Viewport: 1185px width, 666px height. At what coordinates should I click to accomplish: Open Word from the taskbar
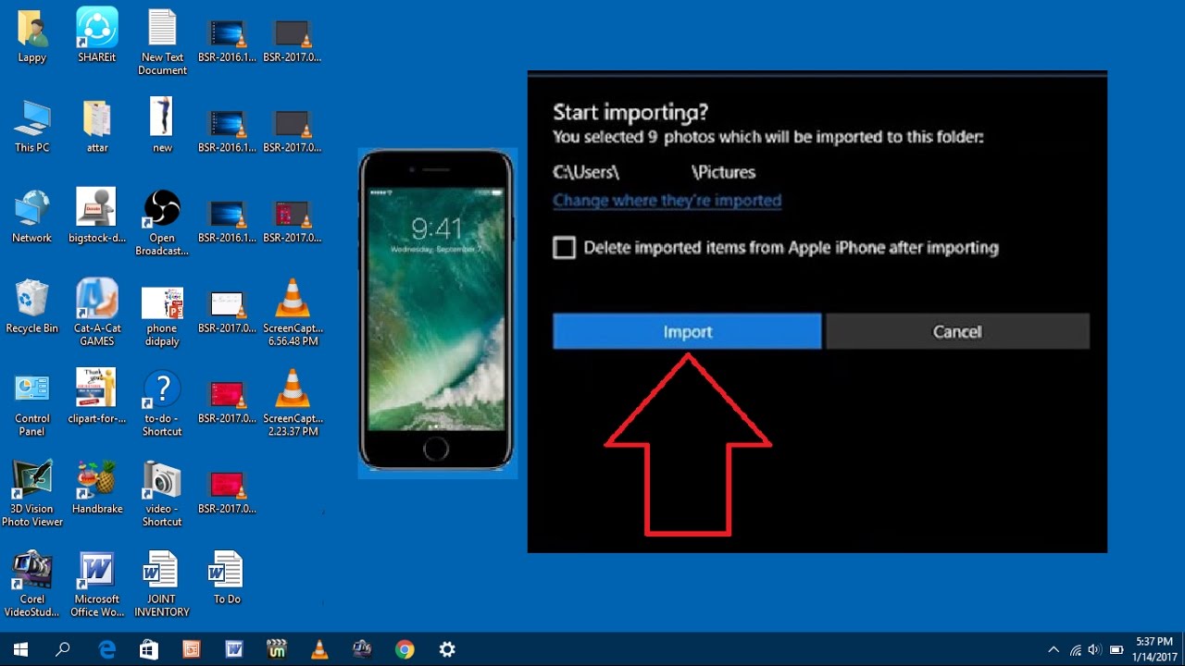click(x=234, y=649)
